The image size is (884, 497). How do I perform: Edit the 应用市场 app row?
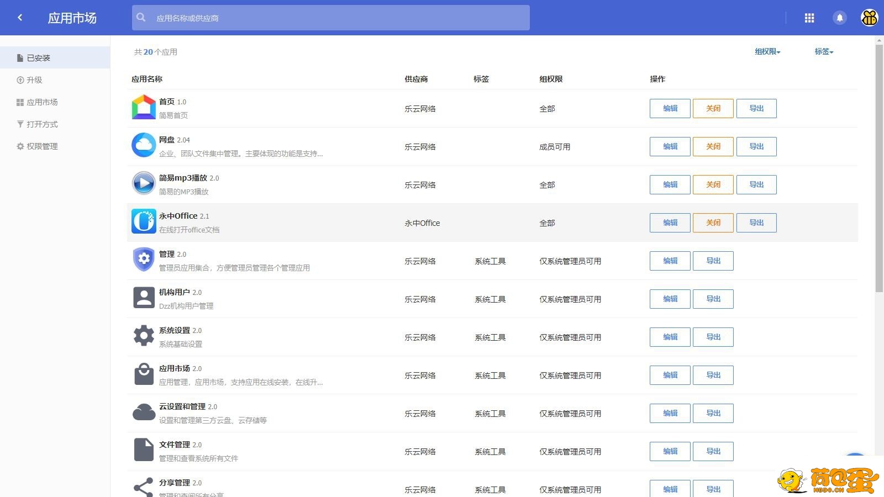click(x=670, y=375)
